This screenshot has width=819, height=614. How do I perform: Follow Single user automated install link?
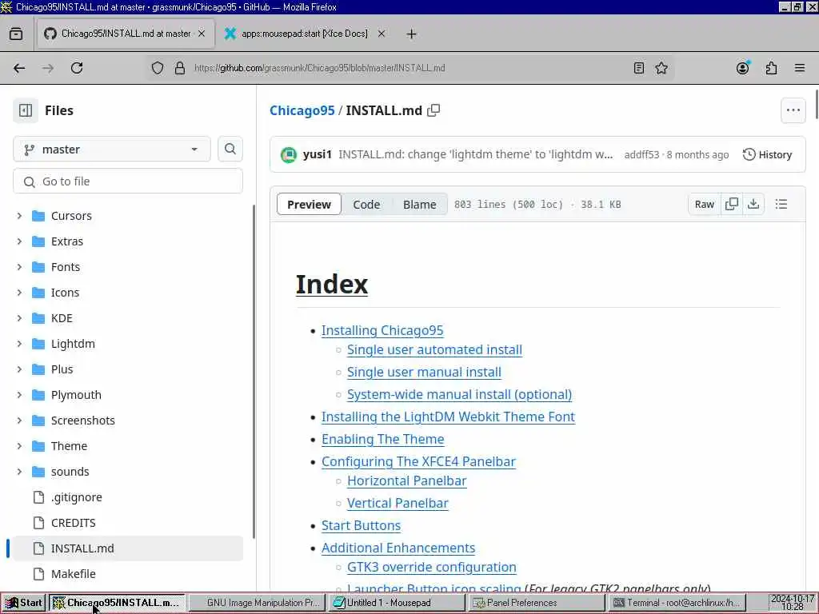click(x=434, y=350)
